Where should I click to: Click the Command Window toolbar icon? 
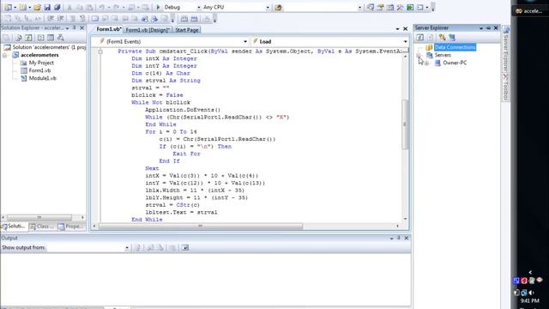[419, 8]
